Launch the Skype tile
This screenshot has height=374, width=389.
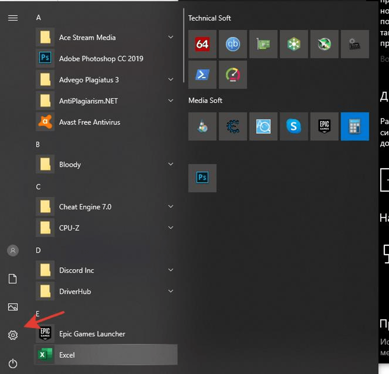[x=294, y=127]
